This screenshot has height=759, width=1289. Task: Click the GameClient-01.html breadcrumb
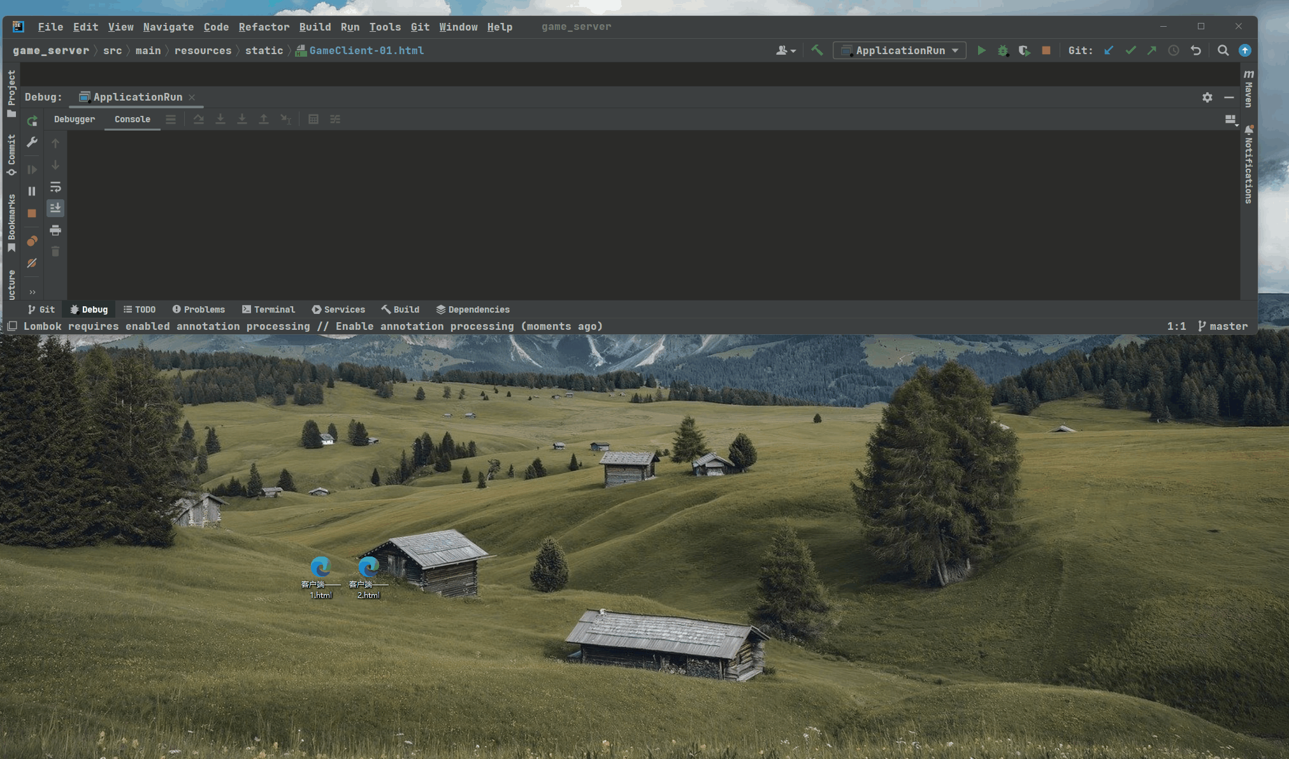(x=366, y=50)
